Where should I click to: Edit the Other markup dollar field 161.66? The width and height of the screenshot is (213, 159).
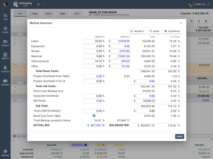tap(121, 66)
